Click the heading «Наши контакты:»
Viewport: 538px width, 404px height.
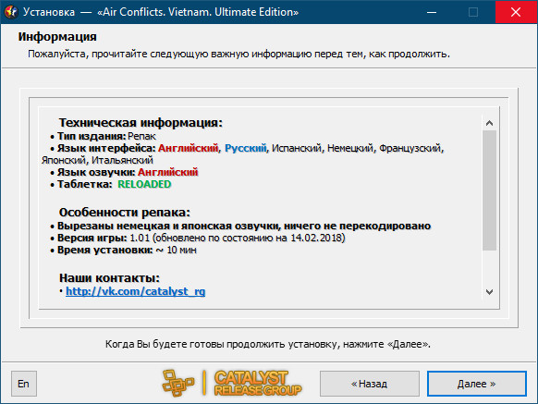click(x=109, y=277)
